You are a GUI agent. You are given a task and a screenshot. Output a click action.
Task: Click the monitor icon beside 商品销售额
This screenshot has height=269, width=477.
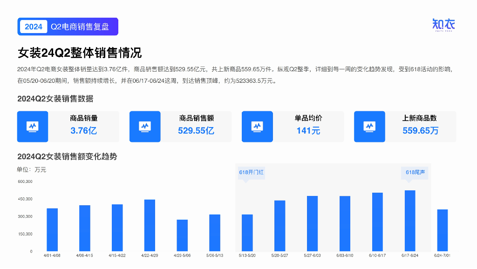(x=145, y=126)
